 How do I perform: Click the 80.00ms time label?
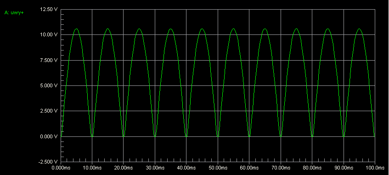[312, 168]
